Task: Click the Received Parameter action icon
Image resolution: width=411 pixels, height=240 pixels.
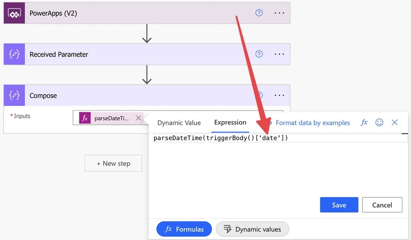Action: (14, 54)
